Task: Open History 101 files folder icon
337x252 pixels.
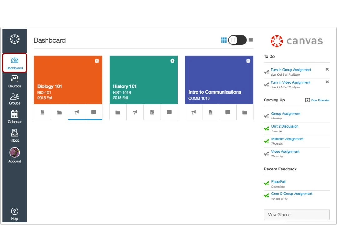Action: pos(118,112)
